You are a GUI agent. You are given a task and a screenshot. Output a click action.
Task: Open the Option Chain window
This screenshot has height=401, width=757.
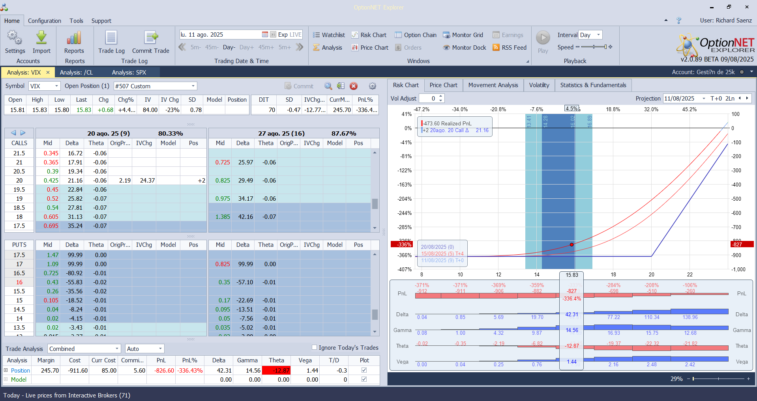click(416, 35)
